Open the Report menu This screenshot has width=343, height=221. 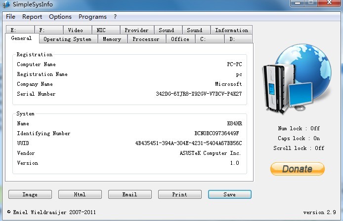tap(32, 17)
